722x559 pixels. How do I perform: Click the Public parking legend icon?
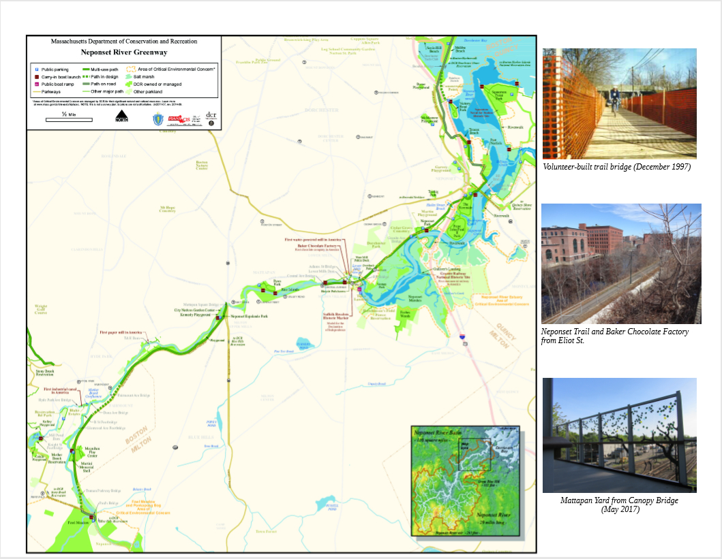[x=36, y=69]
